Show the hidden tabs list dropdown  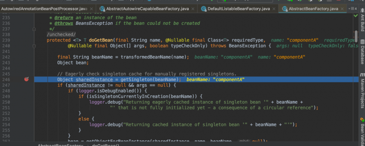pos(353,9)
